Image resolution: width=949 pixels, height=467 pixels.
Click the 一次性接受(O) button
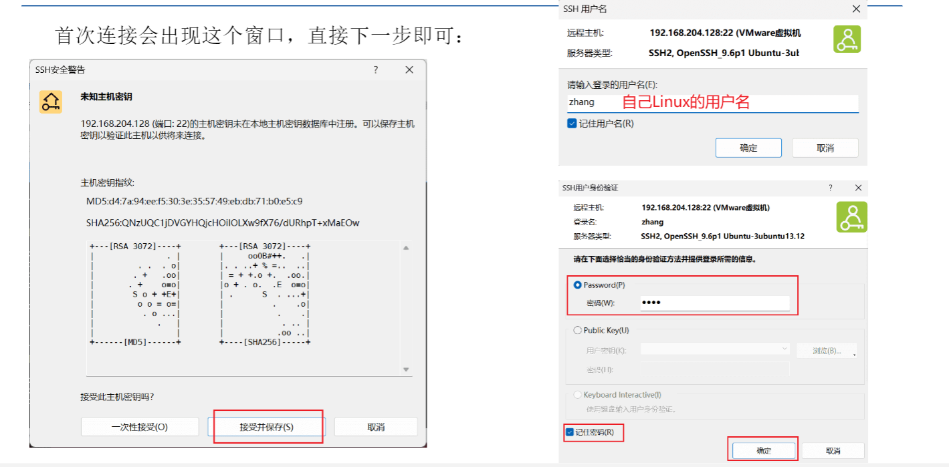click(x=139, y=426)
